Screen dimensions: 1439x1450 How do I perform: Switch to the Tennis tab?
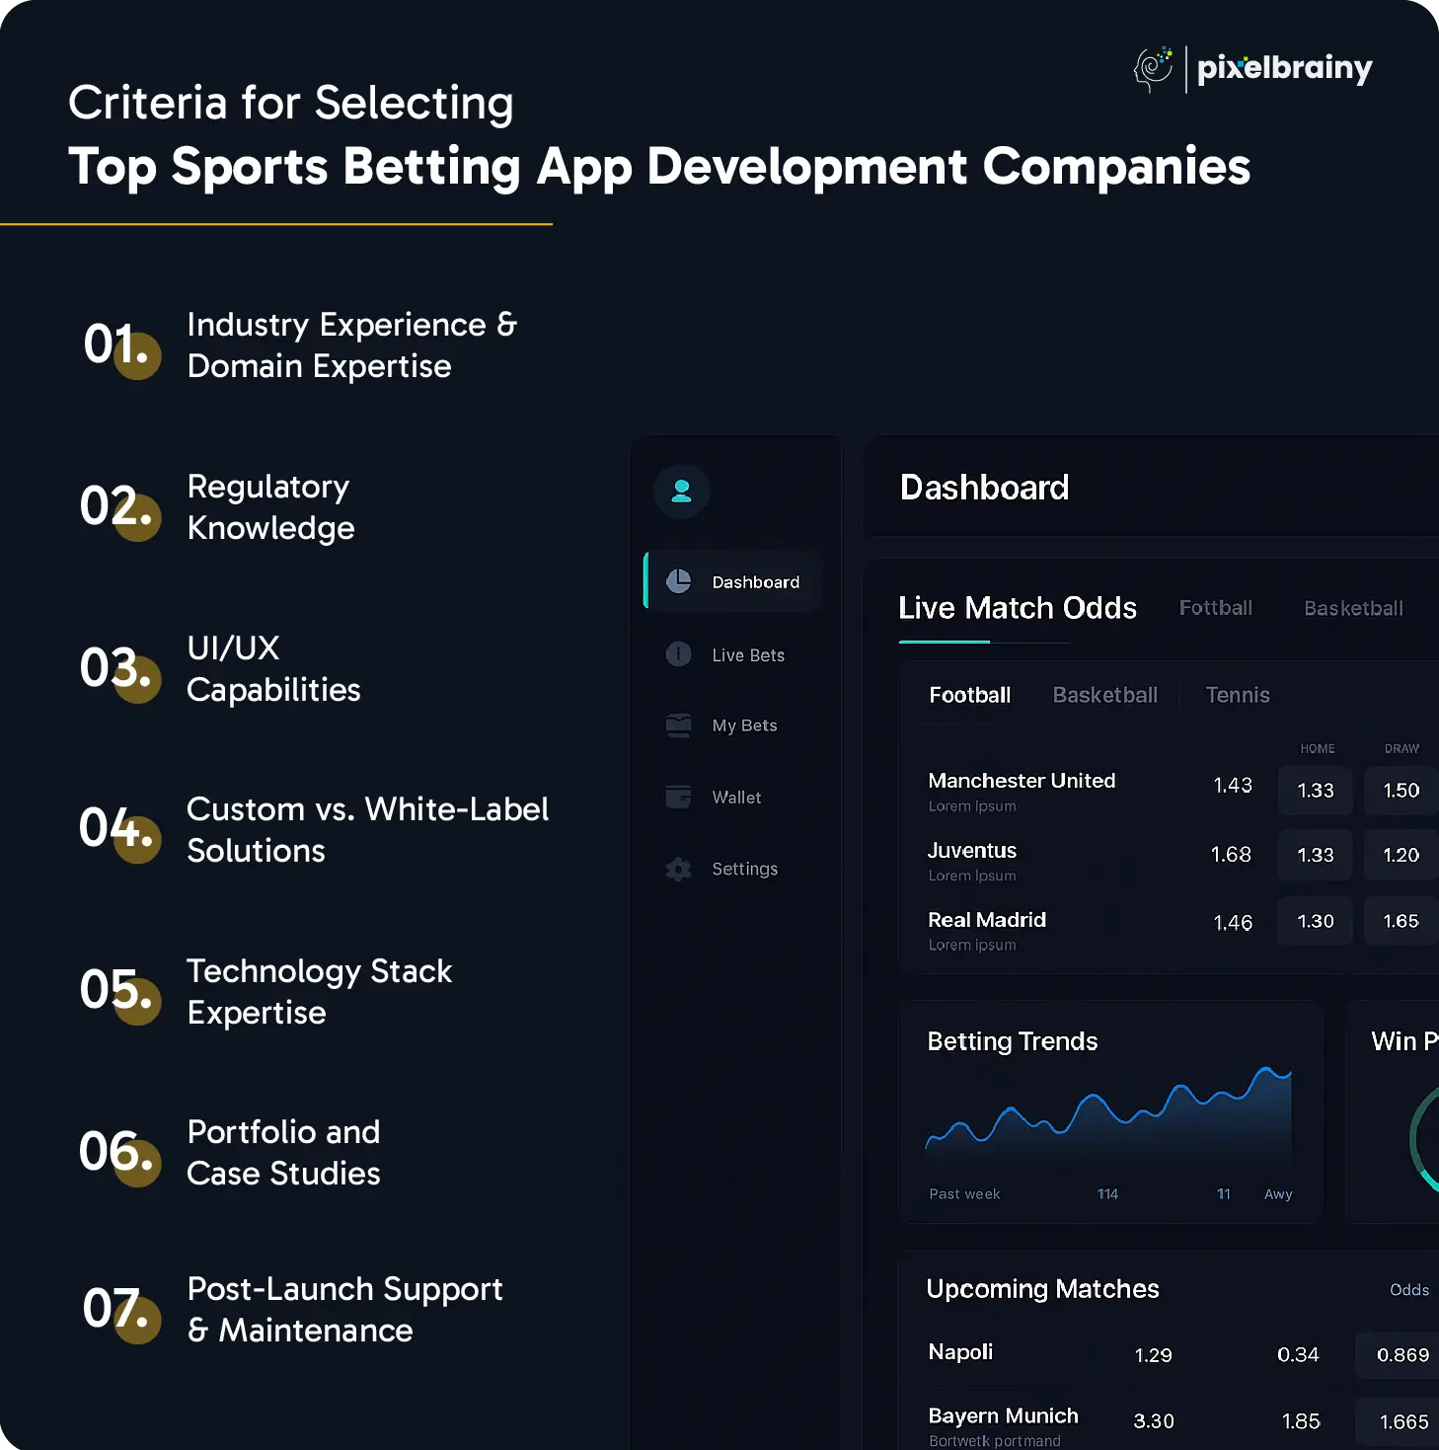click(x=1237, y=695)
